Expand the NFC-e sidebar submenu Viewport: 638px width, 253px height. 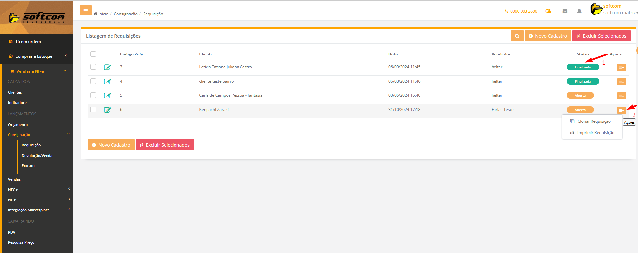(x=36, y=190)
